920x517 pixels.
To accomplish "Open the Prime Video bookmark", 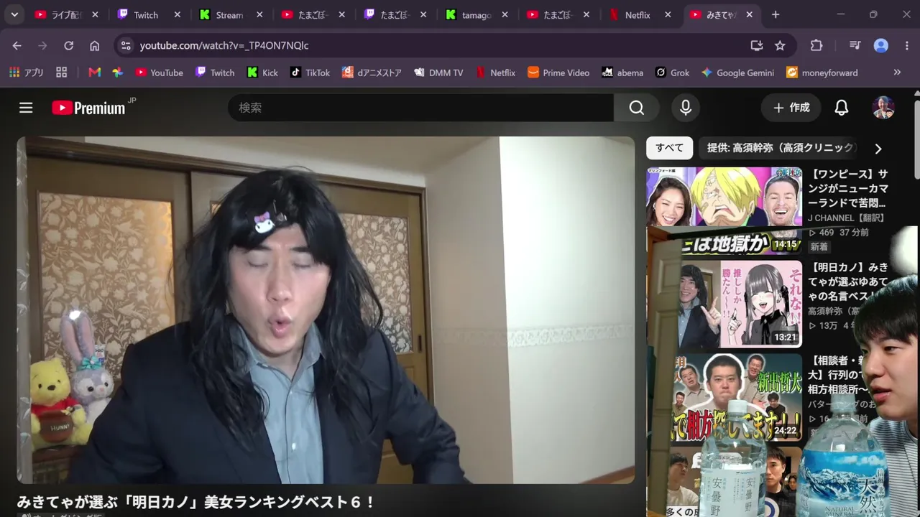I will pos(558,73).
